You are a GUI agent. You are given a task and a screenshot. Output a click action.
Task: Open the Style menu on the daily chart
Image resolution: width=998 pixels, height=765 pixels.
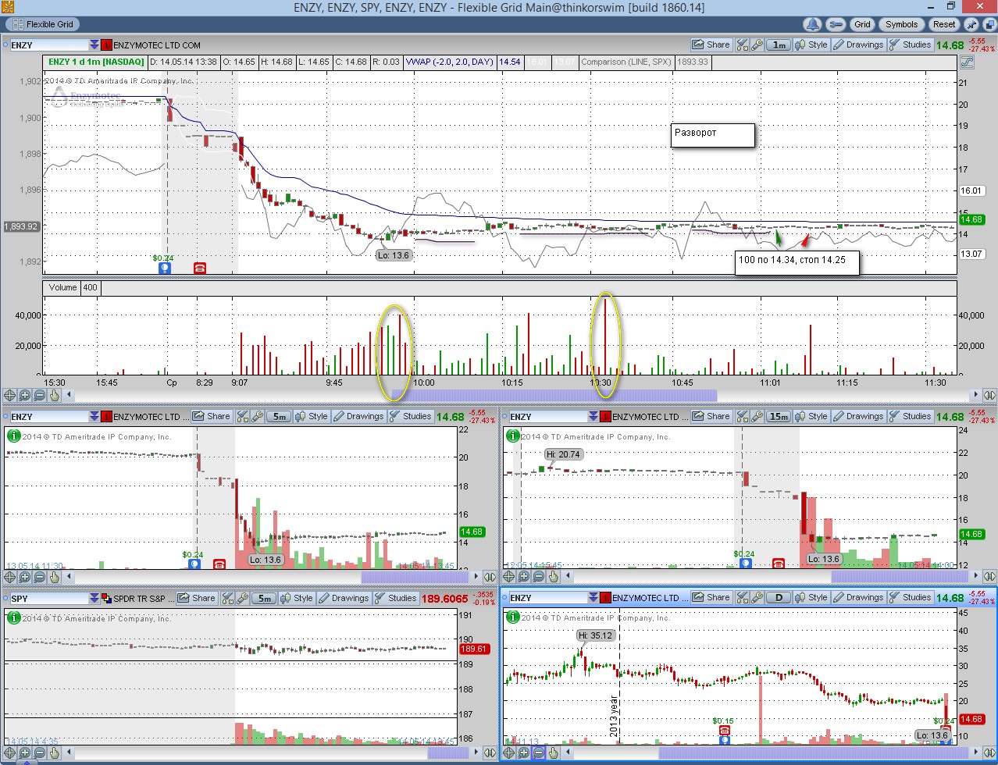[x=811, y=597]
